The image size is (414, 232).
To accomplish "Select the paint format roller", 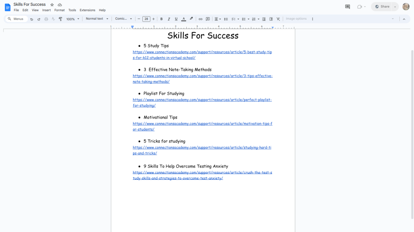I will point(60,19).
